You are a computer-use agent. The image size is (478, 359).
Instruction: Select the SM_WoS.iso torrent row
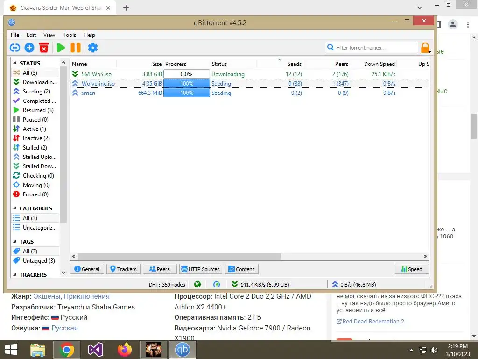tap(249, 74)
